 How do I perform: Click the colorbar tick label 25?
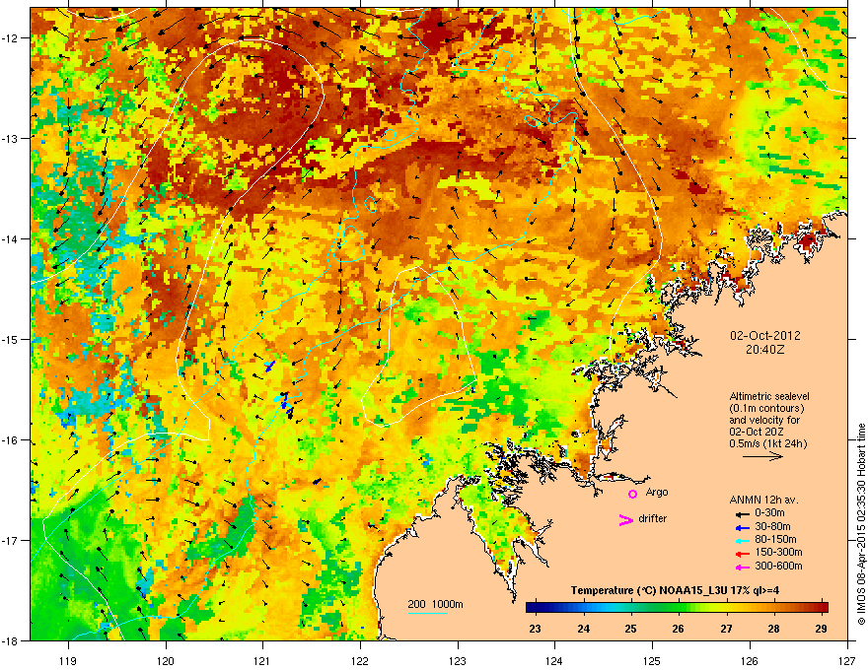(630, 629)
